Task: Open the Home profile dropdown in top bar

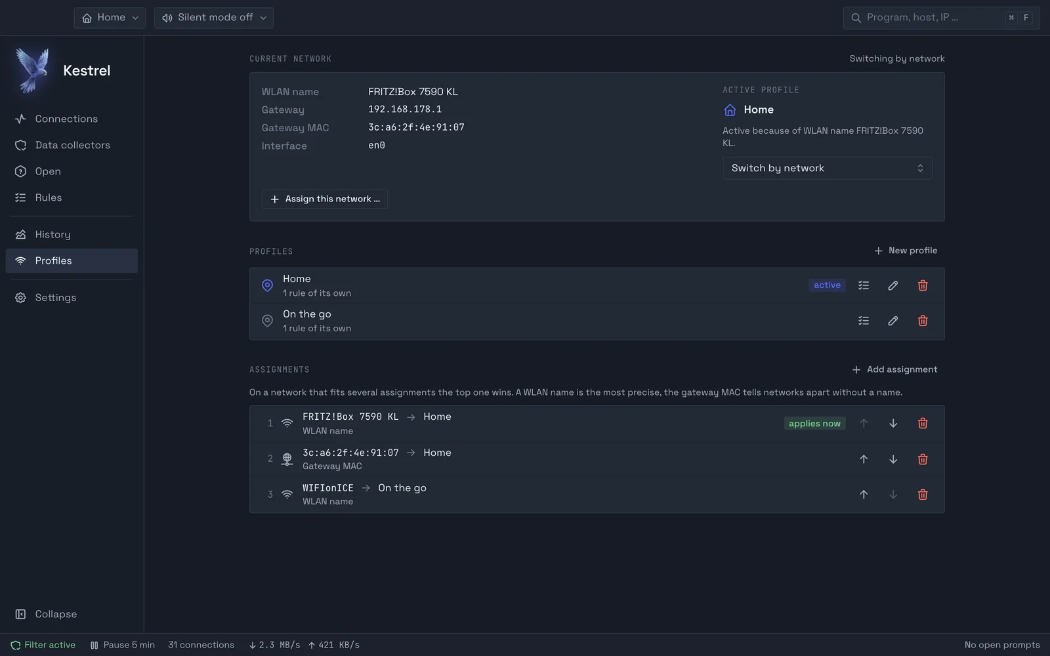Action: (x=110, y=18)
